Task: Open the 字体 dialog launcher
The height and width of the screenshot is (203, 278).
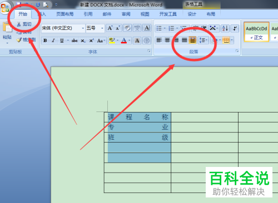Action: coord(149,51)
